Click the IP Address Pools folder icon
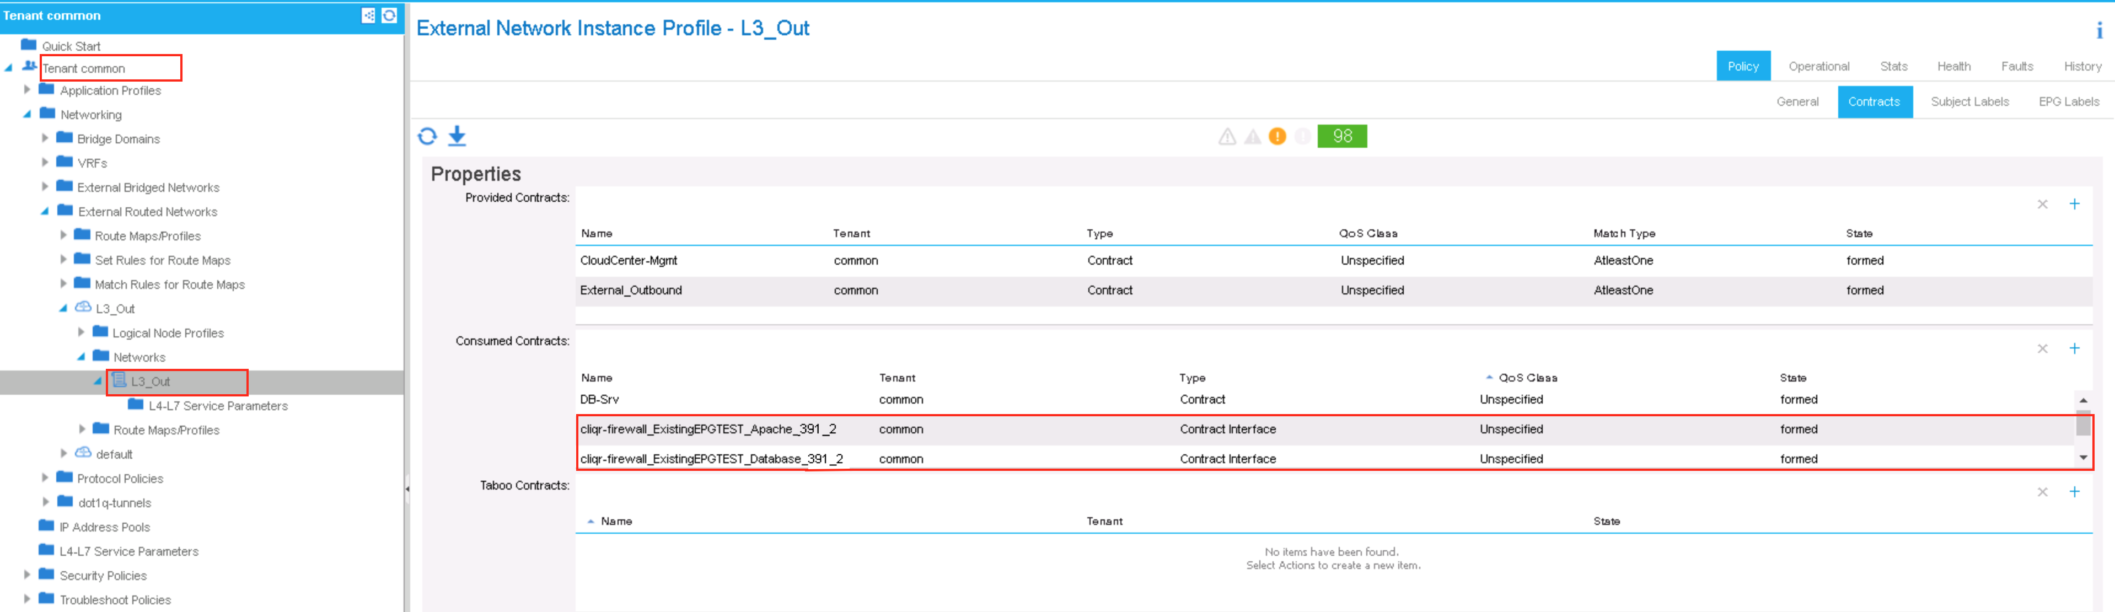 46,526
